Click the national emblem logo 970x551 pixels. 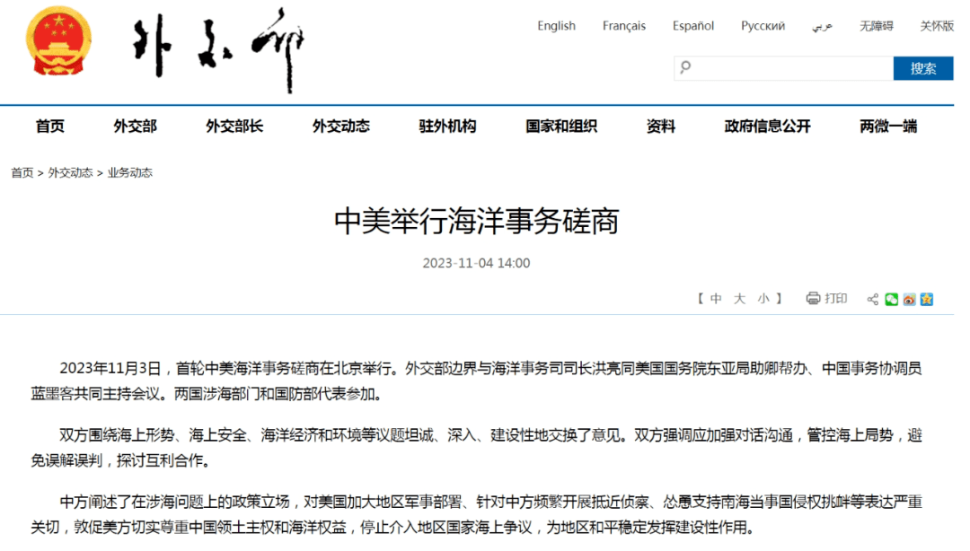click(58, 40)
